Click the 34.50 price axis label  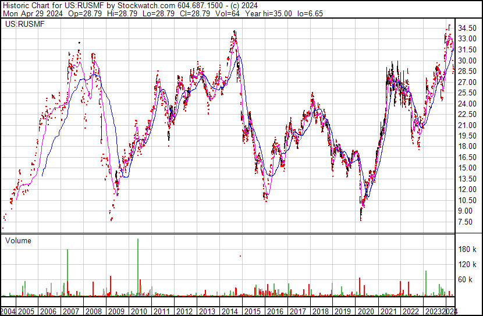(x=468, y=28)
